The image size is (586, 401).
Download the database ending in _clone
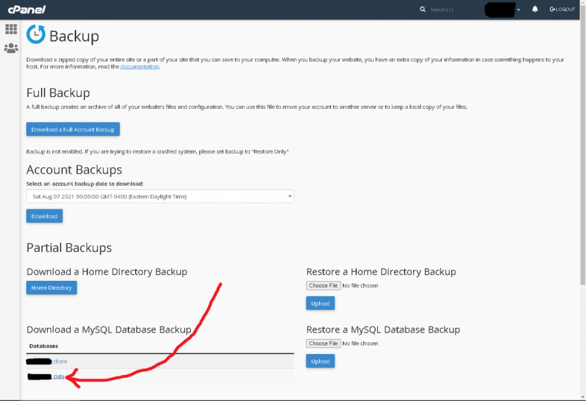(60, 361)
